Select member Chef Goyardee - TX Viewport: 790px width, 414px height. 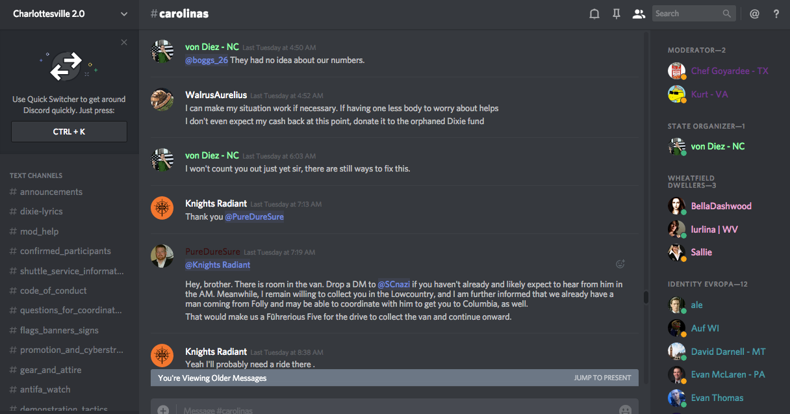point(730,71)
